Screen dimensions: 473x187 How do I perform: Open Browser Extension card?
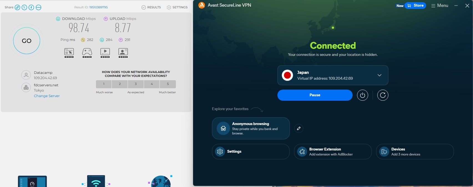[x=333, y=152]
